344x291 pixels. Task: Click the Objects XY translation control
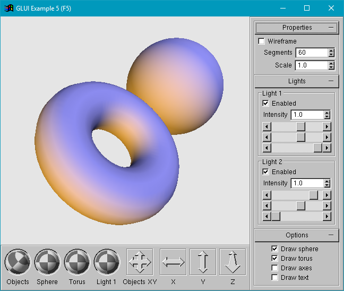pyautogui.click(x=140, y=262)
